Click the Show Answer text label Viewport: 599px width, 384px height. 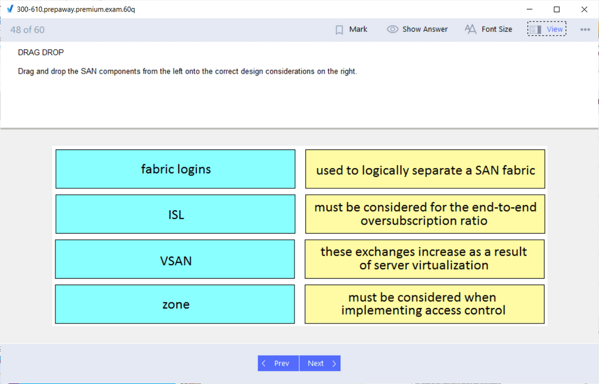425,29
